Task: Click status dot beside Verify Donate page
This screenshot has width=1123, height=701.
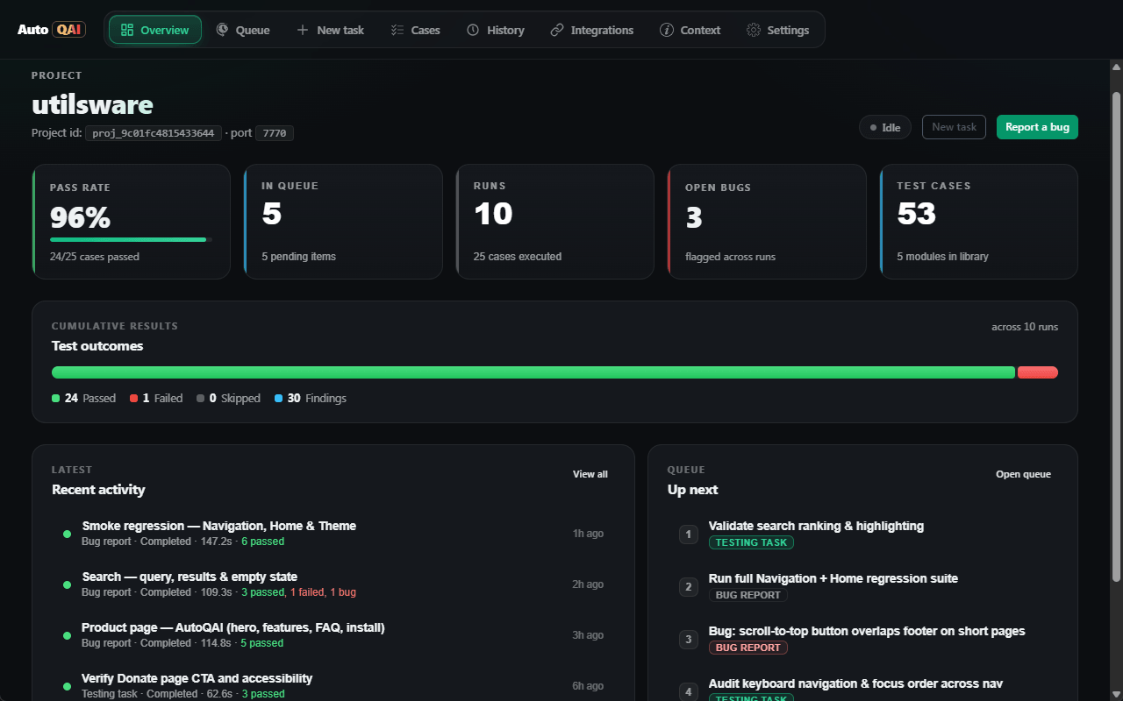Action: 67,686
